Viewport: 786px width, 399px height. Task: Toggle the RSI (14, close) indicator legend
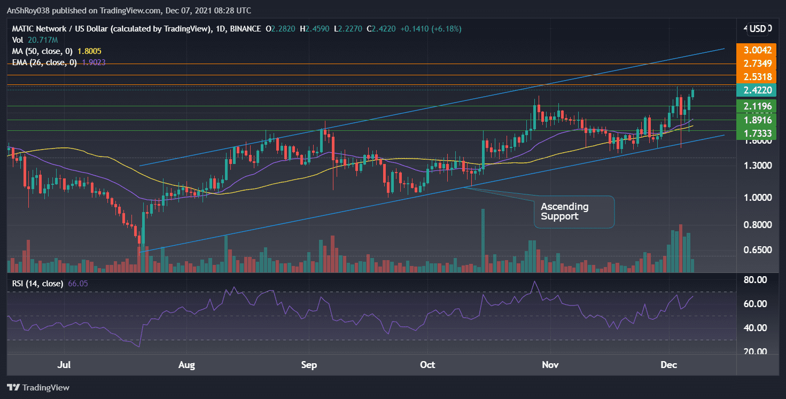pos(38,283)
